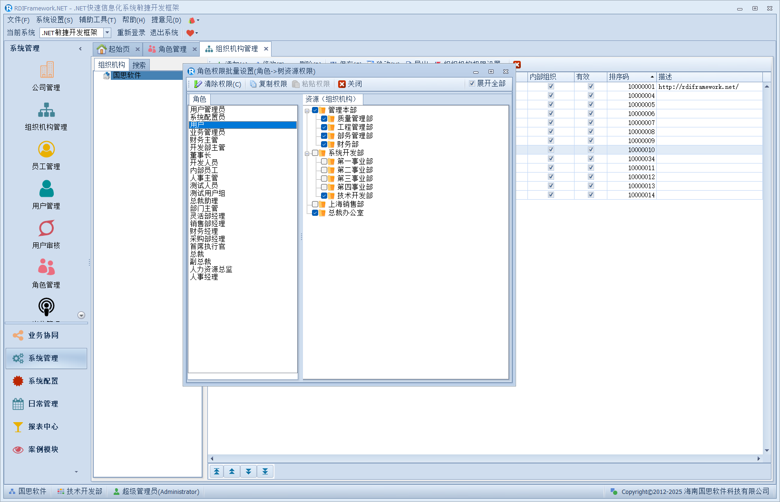780x502 pixels.
Task: Toggle the 展开全部 checkbox
Action: pos(472,84)
